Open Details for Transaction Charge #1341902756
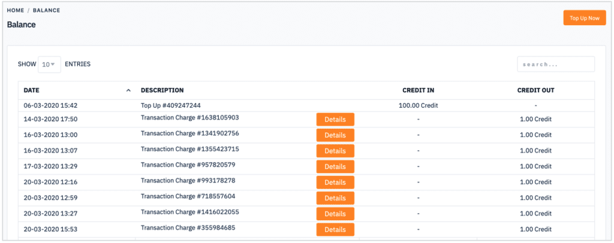The height and width of the screenshot is (243, 614). [335, 135]
